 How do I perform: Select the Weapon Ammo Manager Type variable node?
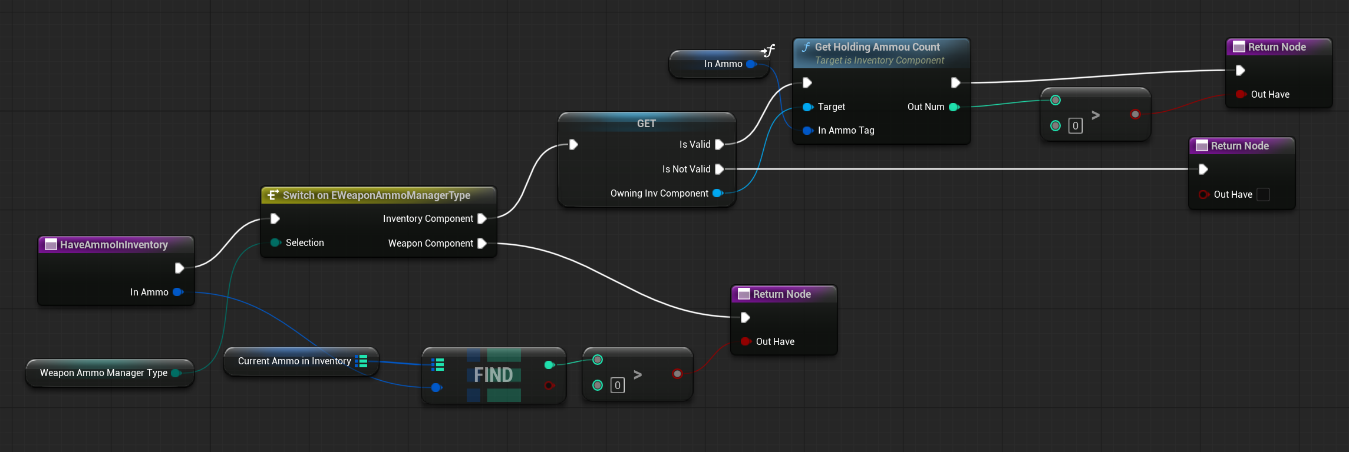tap(104, 373)
